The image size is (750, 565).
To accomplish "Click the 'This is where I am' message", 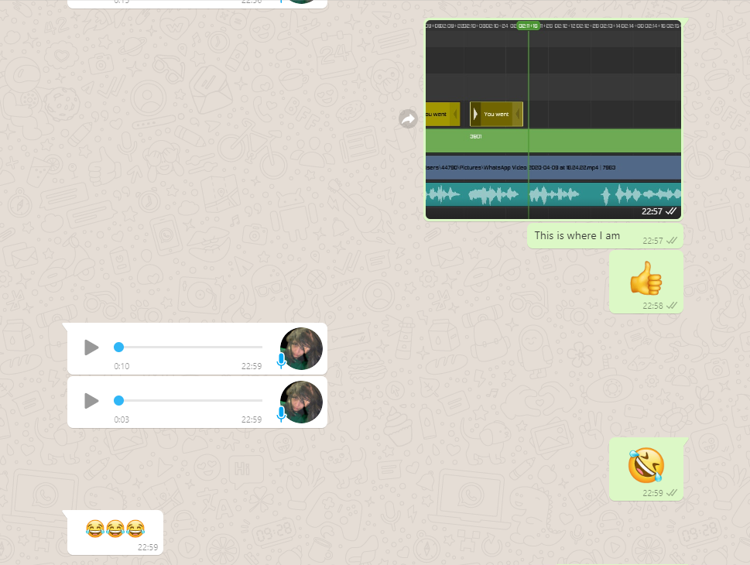I will 605,236.
